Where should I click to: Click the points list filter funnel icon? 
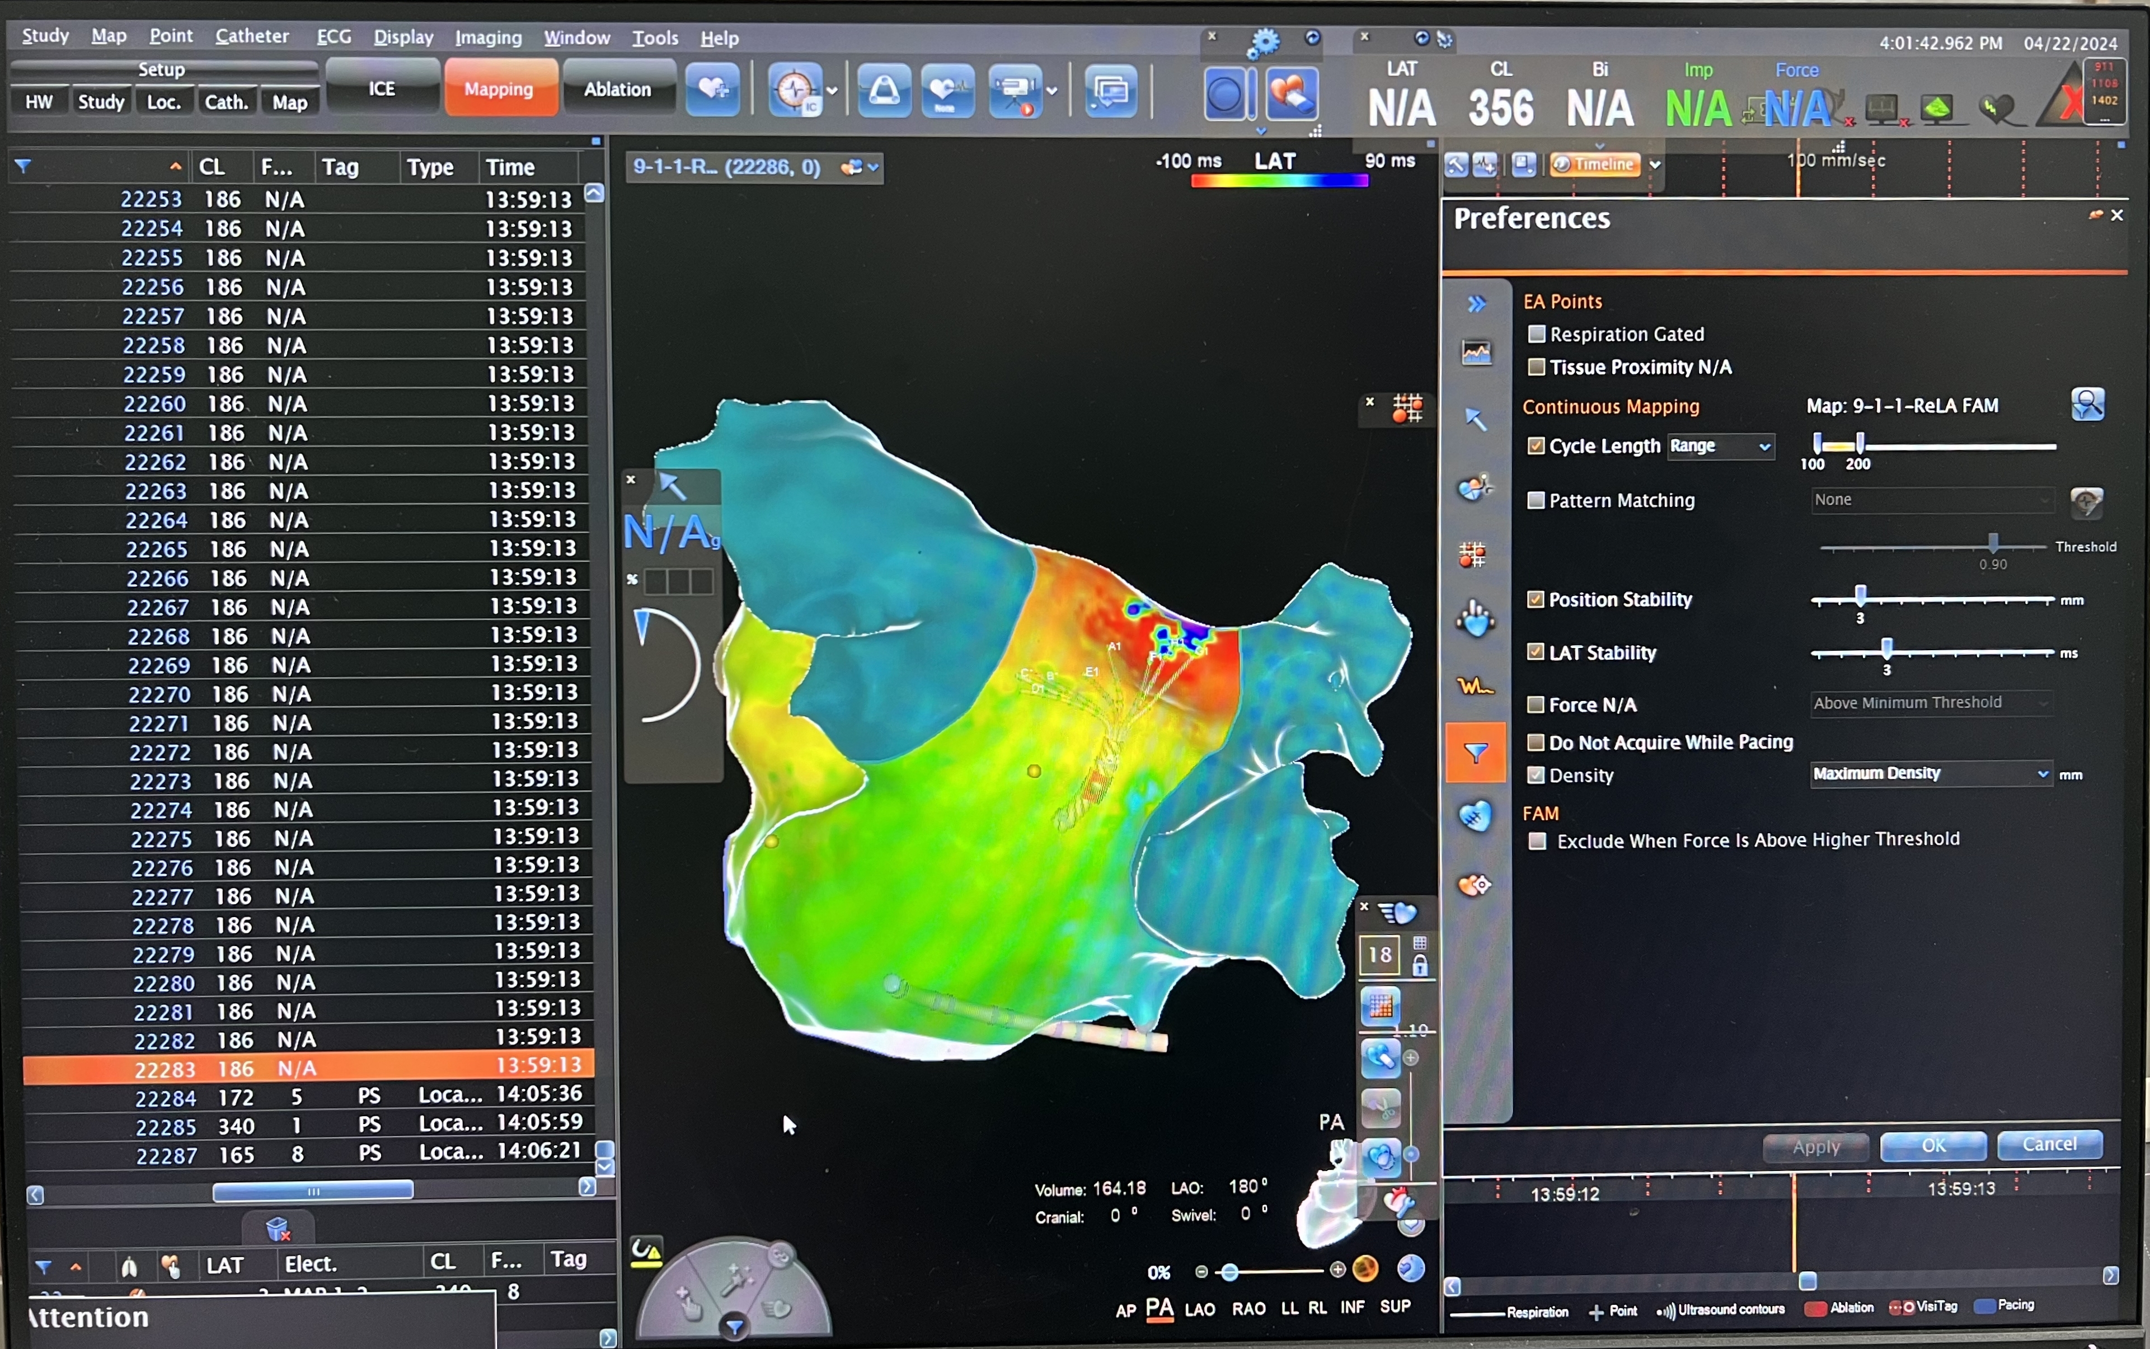[23, 166]
